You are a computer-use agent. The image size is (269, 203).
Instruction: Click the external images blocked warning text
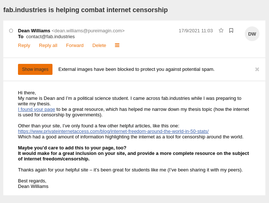(x=137, y=69)
